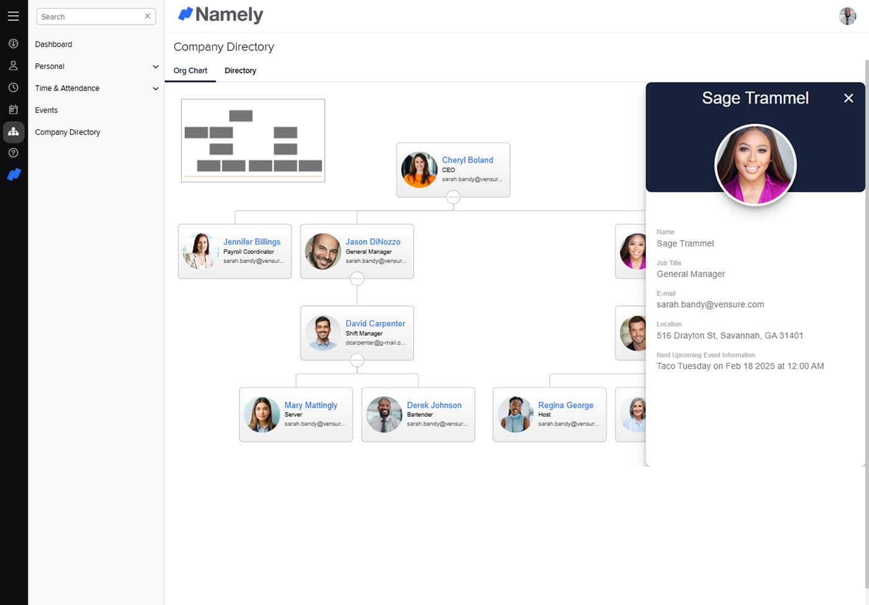Click the blue Namely icon in sidebar
Viewport: 869px width, 605px height.
point(14,175)
